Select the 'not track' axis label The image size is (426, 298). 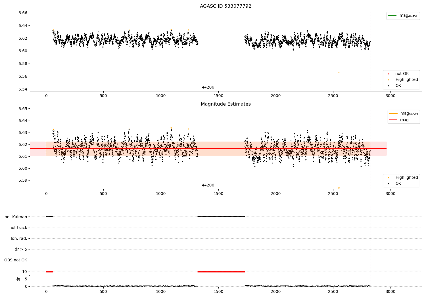(18, 228)
